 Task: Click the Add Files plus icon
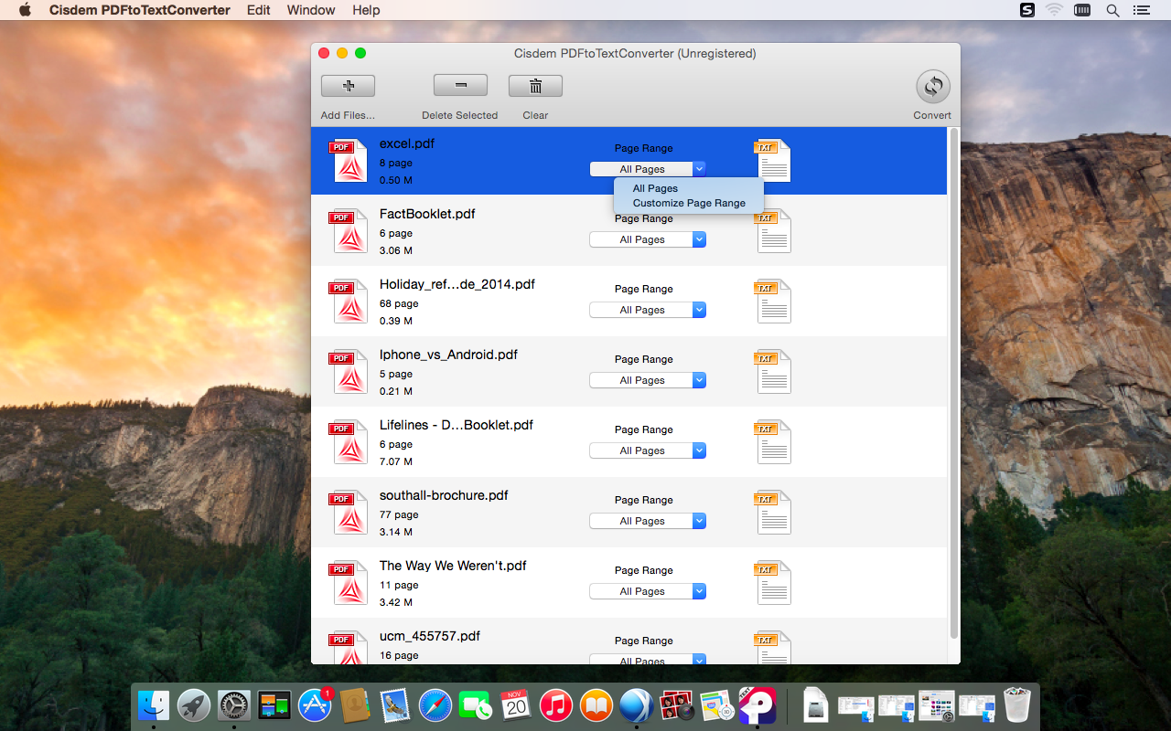348,86
